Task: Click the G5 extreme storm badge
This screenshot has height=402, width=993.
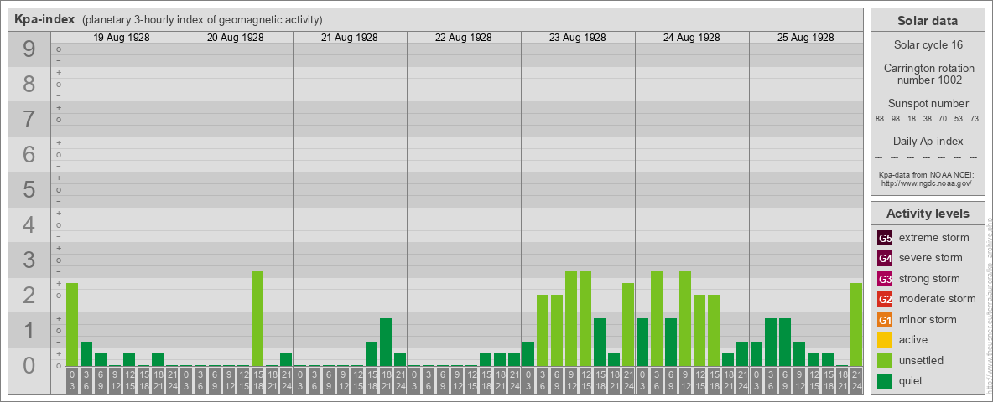Action: click(885, 239)
